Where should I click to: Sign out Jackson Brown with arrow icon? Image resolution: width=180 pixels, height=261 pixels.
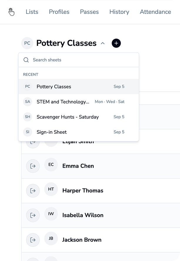(x=33, y=240)
